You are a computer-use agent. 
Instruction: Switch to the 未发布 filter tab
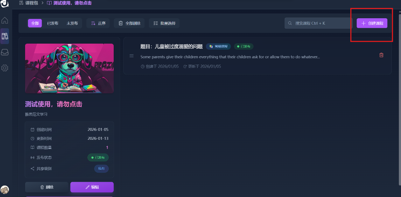click(x=72, y=23)
